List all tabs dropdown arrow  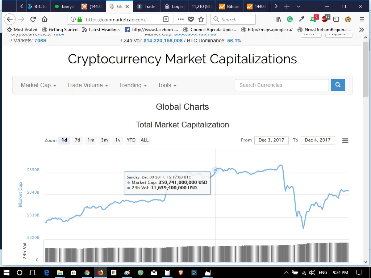click(299, 7)
